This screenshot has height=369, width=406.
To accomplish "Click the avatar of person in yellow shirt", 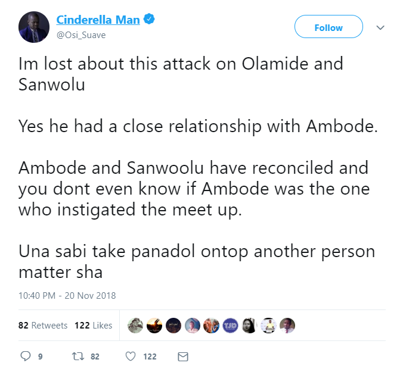I will click(x=268, y=326).
